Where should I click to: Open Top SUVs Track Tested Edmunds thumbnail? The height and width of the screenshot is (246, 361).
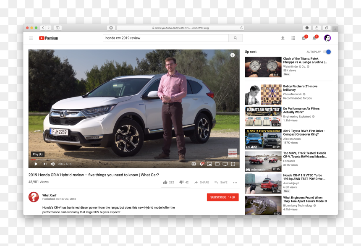263,161
